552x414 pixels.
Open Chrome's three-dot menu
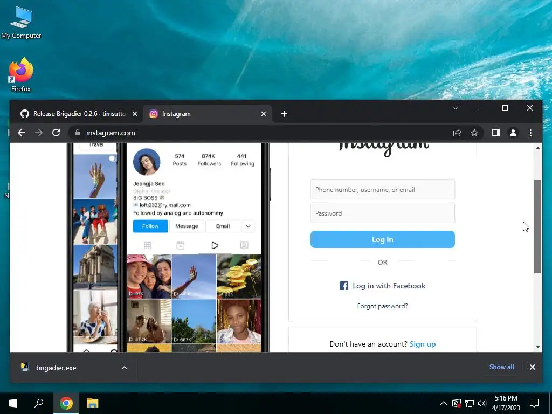click(530, 133)
